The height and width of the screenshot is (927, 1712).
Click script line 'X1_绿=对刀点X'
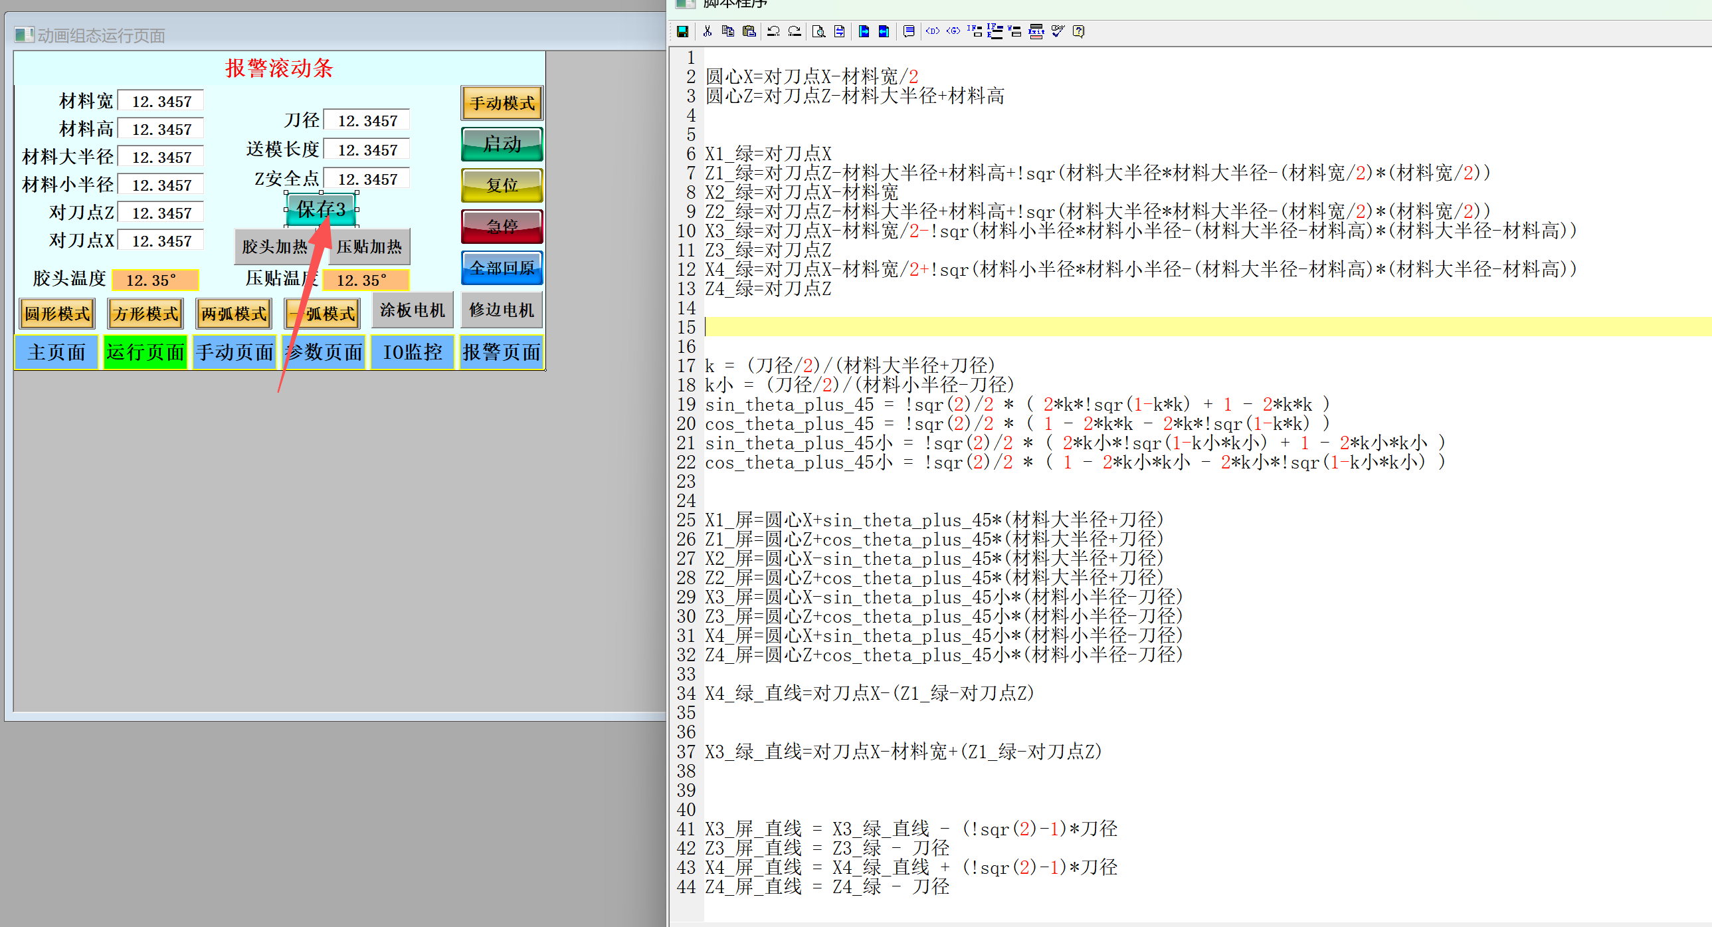[x=768, y=154]
